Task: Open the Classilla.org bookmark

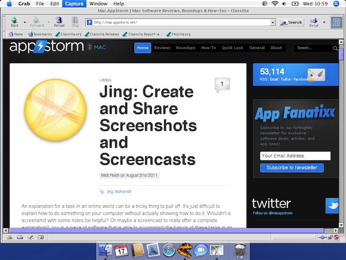Action: pyautogui.click(x=68, y=34)
